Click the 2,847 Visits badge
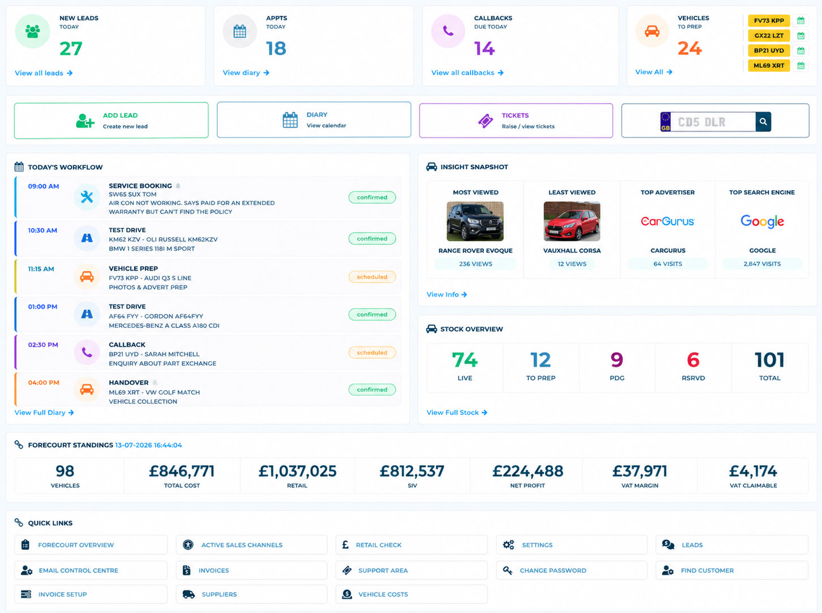822x613 pixels. (x=762, y=264)
